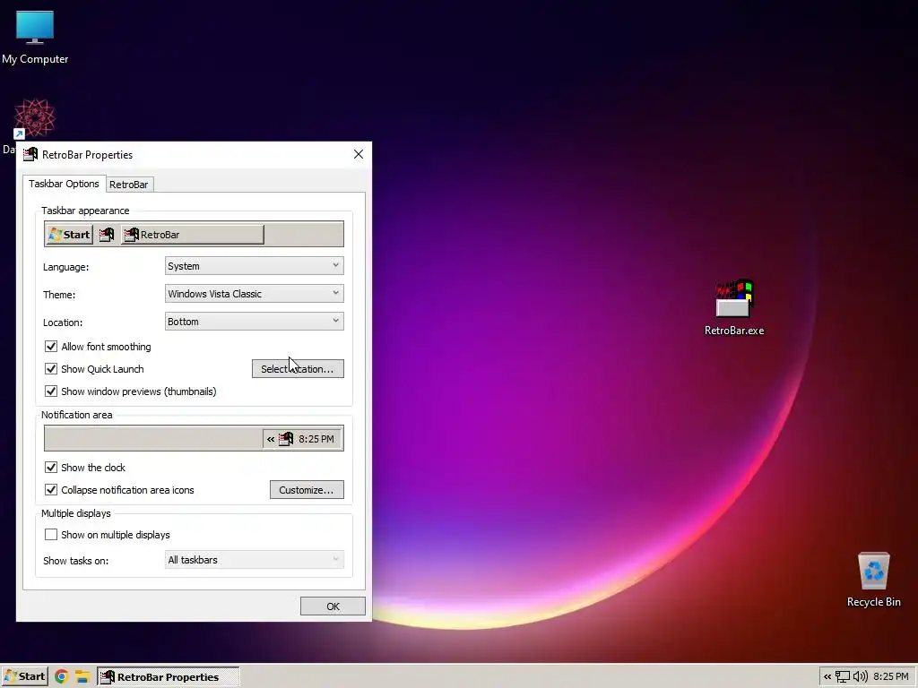The height and width of the screenshot is (688, 918).
Task: Click the volume speaker icon in tray
Action: 860,677
